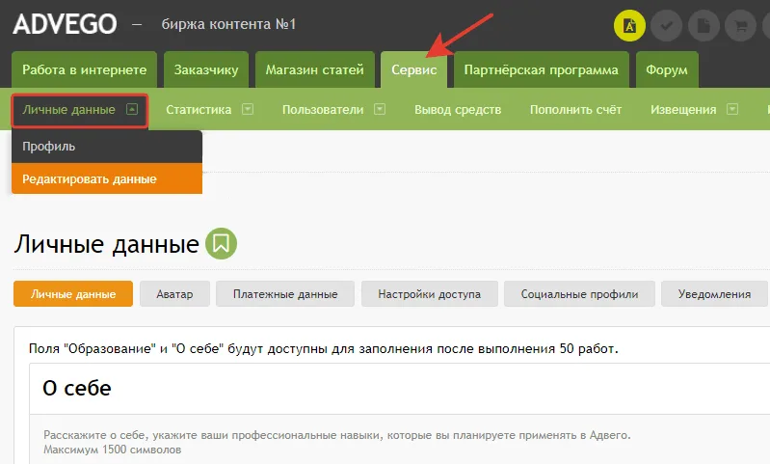Open the Форум tab
This screenshot has width=770, height=464.
coord(667,69)
